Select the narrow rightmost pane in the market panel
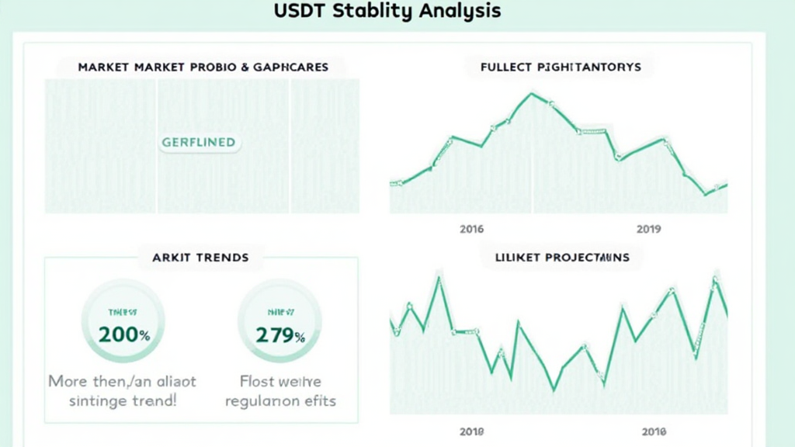 click(325, 145)
